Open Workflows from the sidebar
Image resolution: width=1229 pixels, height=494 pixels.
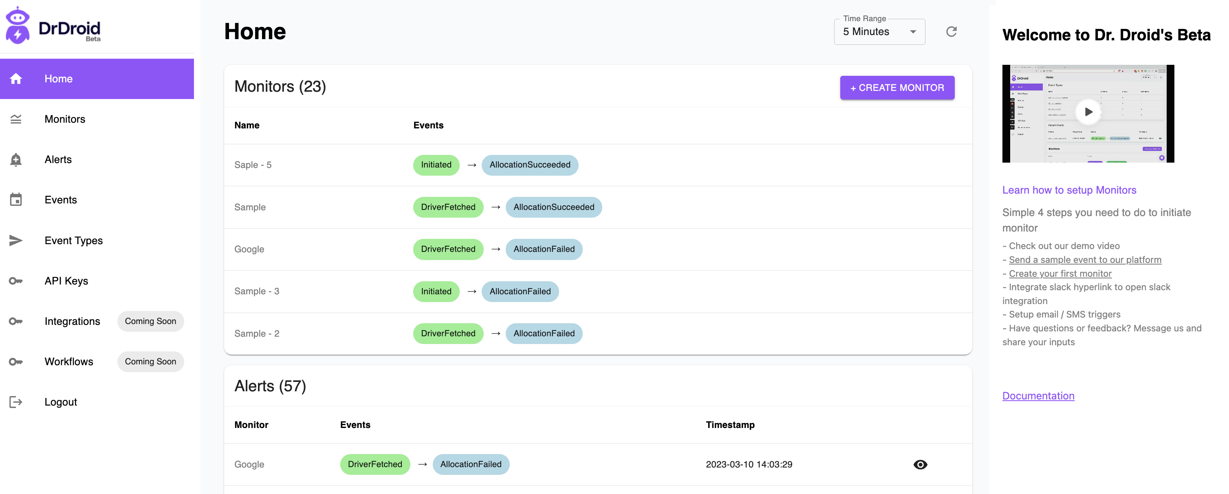tap(69, 361)
